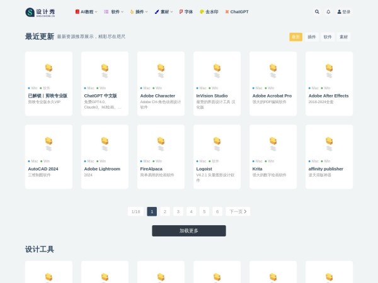Open the search magnifier icon
Image resolution: width=378 pixels, height=283 pixels.
point(317,12)
